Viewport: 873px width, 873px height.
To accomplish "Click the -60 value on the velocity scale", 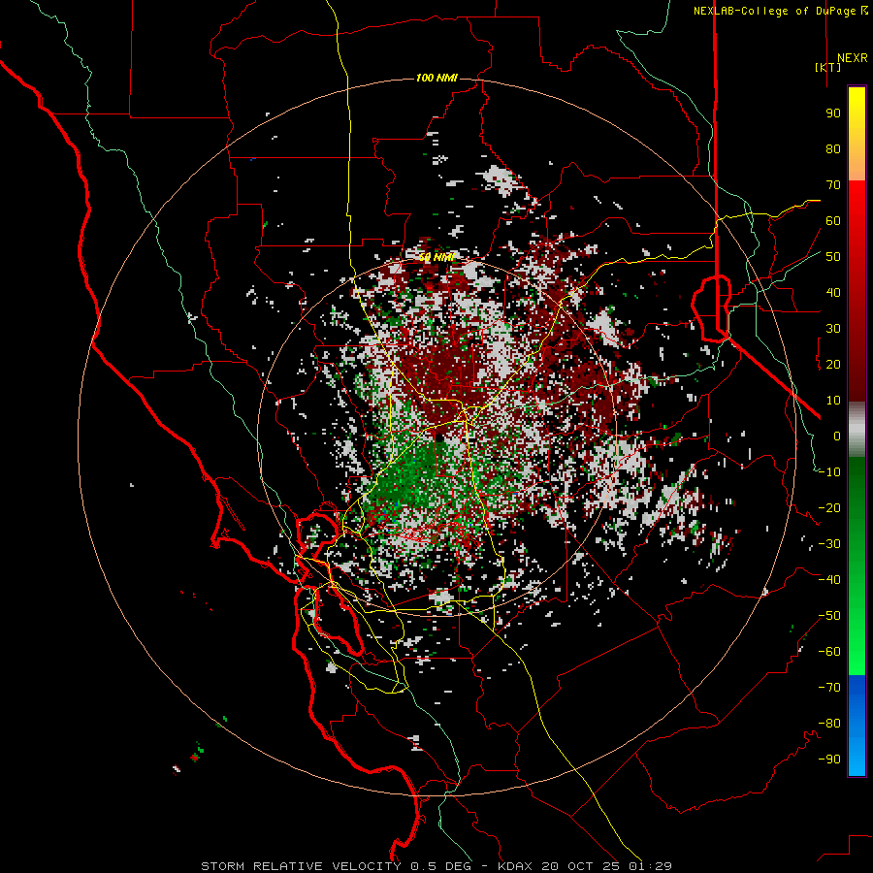I will [x=829, y=652].
